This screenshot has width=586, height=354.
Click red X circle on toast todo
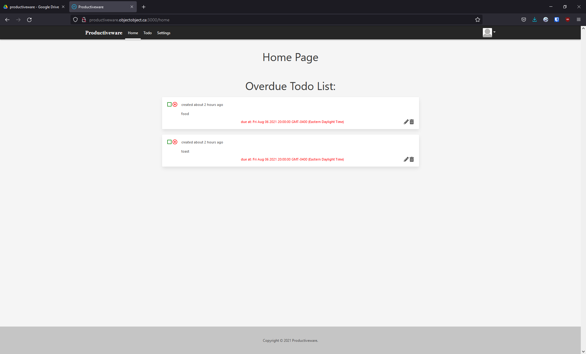click(x=175, y=142)
